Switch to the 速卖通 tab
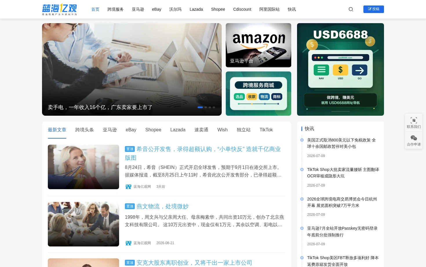The width and height of the screenshot is (426, 267). tap(201, 130)
